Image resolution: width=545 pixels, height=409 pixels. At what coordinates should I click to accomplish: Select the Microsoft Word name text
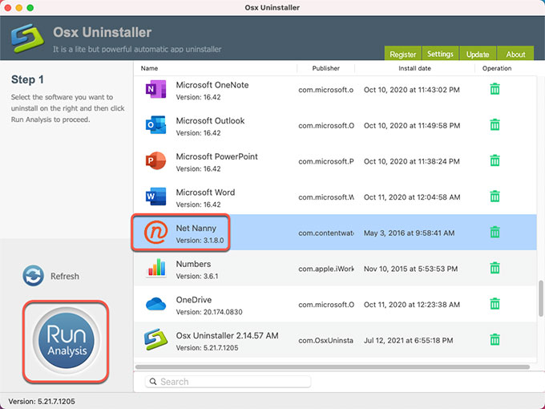tap(205, 192)
